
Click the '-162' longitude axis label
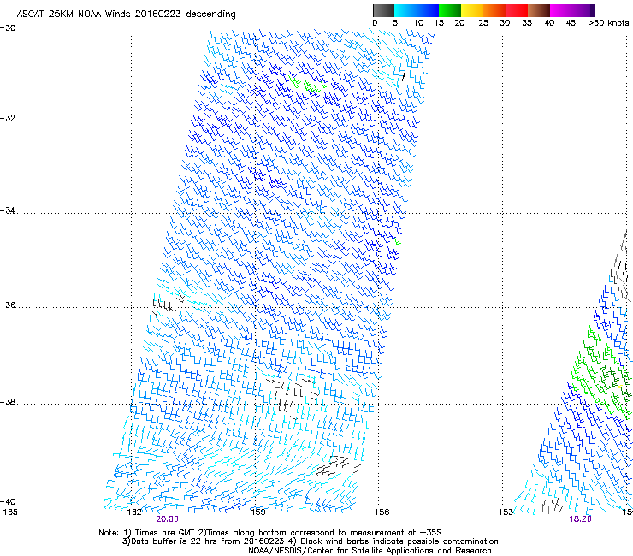click(x=131, y=512)
